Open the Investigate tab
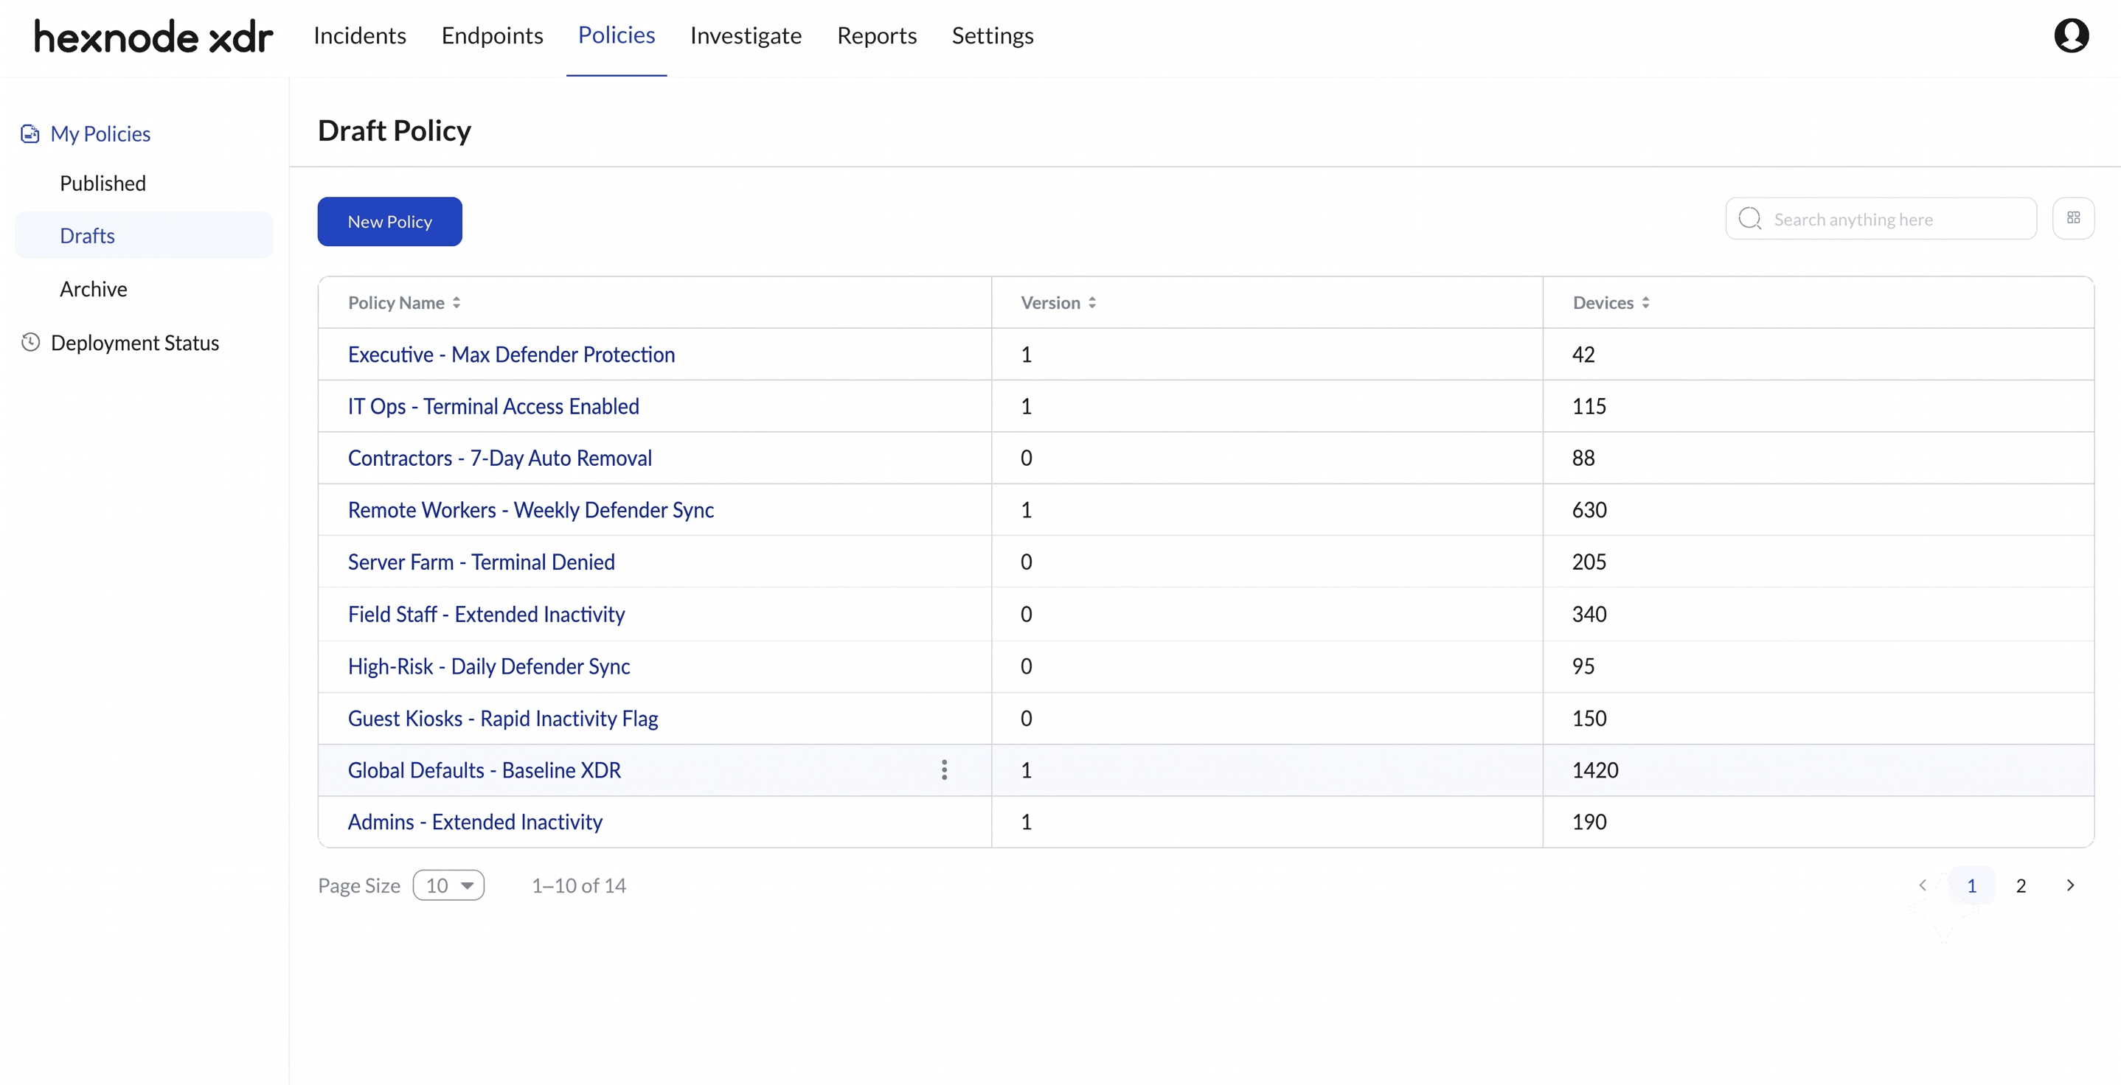 [746, 35]
